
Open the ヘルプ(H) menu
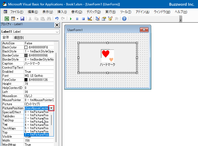[x=181, y=12]
